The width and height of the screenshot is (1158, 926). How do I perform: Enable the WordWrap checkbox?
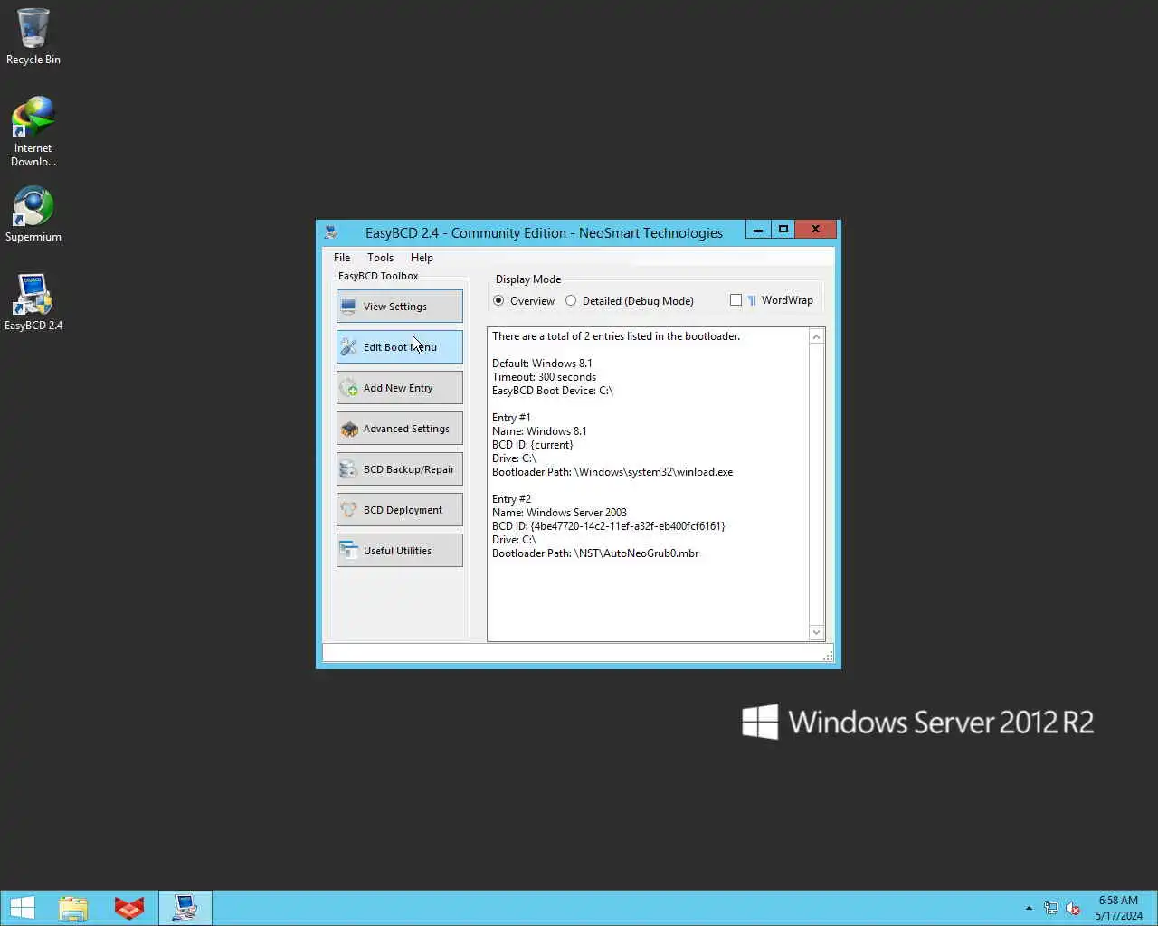tap(736, 300)
